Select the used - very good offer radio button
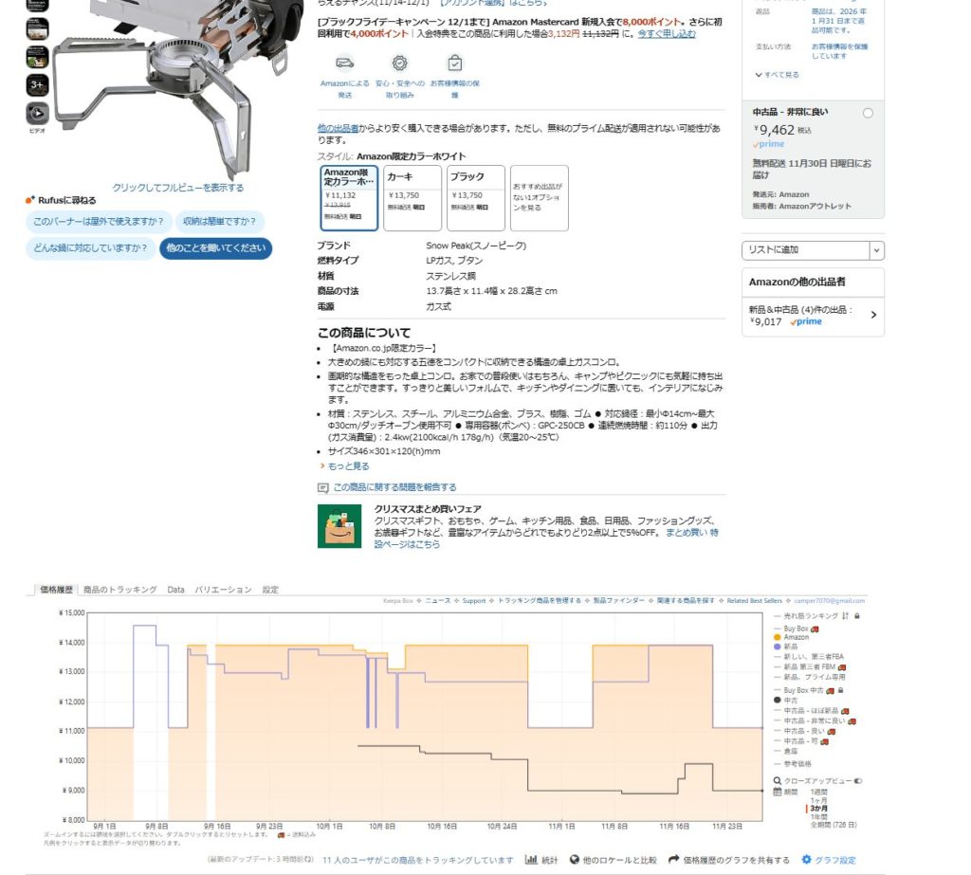Image resolution: width=971 pixels, height=875 pixels. pos(868,114)
